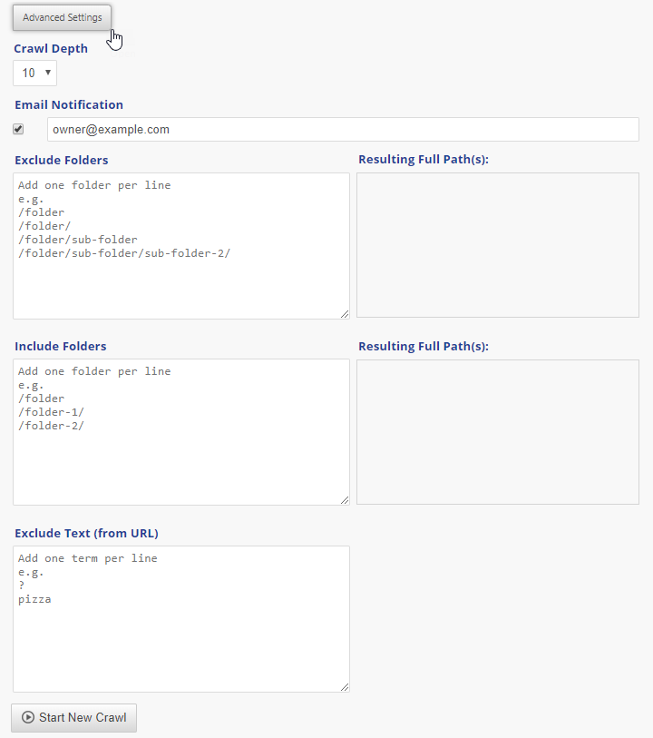Click the Include Folders resize handle

tap(345, 499)
